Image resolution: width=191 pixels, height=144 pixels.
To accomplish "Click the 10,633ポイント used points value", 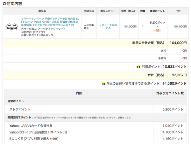I will click(175, 67).
